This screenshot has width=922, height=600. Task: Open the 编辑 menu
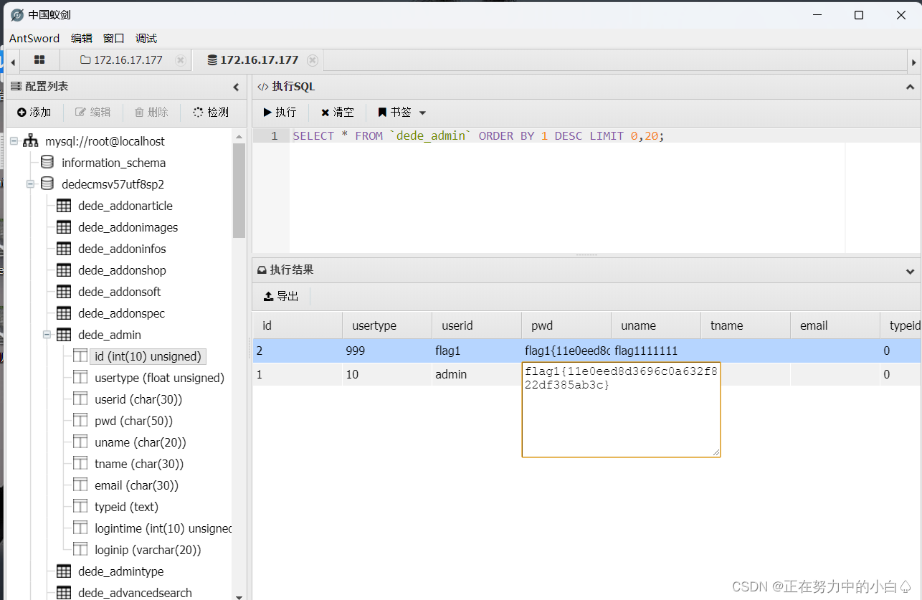(82, 38)
